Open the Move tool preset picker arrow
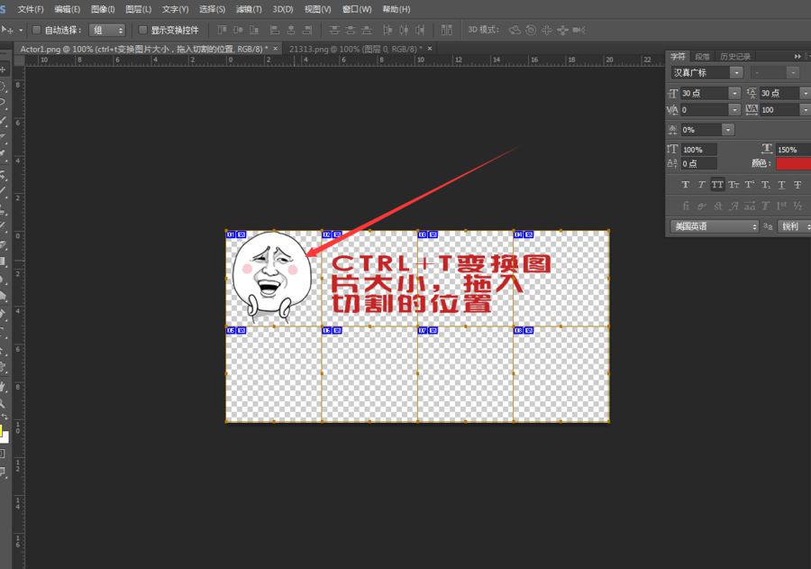811x569 pixels. (x=21, y=31)
